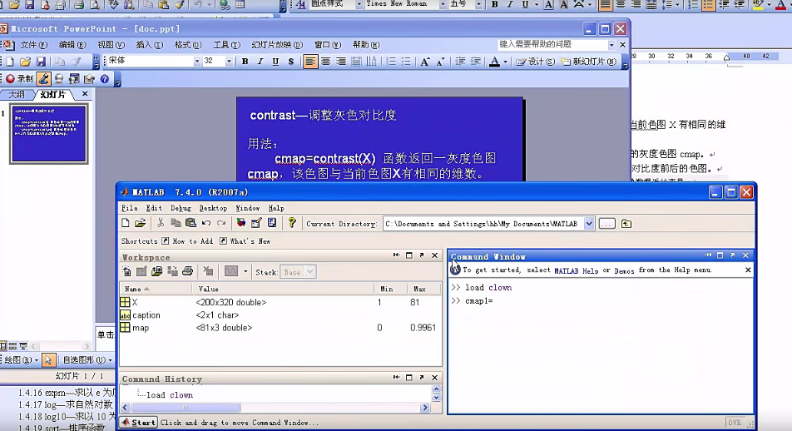Viewport: 792px width, 431px height.
Task: Open AutoShapes (自选图形) dropdown in PowerPoint
Action: point(87,359)
